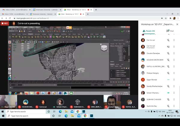Open more options for SUBHAM CHANGRI
The image size is (180, 126).
[174, 100]
